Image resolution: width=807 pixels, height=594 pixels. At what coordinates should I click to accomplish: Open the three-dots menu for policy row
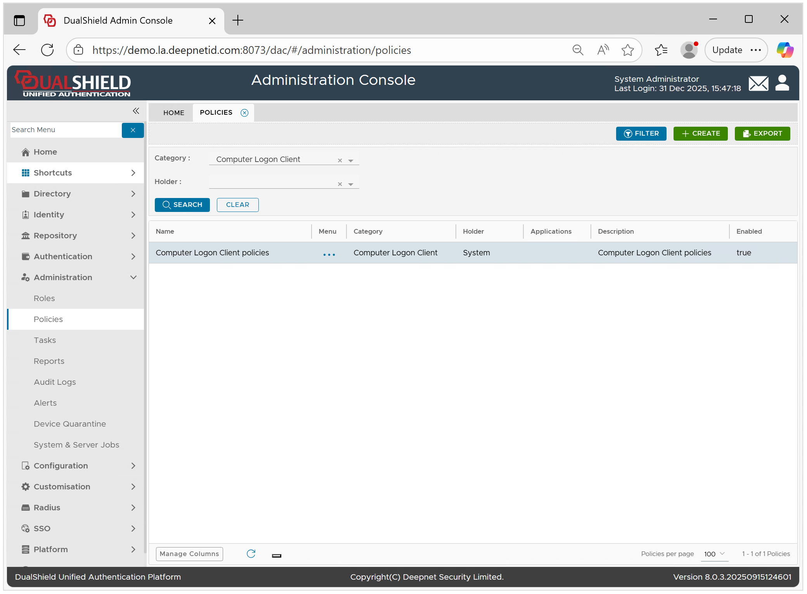point(329,254)
